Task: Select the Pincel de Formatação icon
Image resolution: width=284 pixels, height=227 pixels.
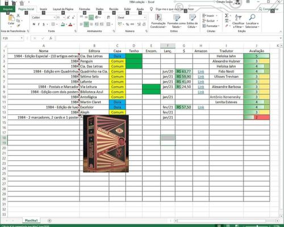Action: (x=18, y=26)
